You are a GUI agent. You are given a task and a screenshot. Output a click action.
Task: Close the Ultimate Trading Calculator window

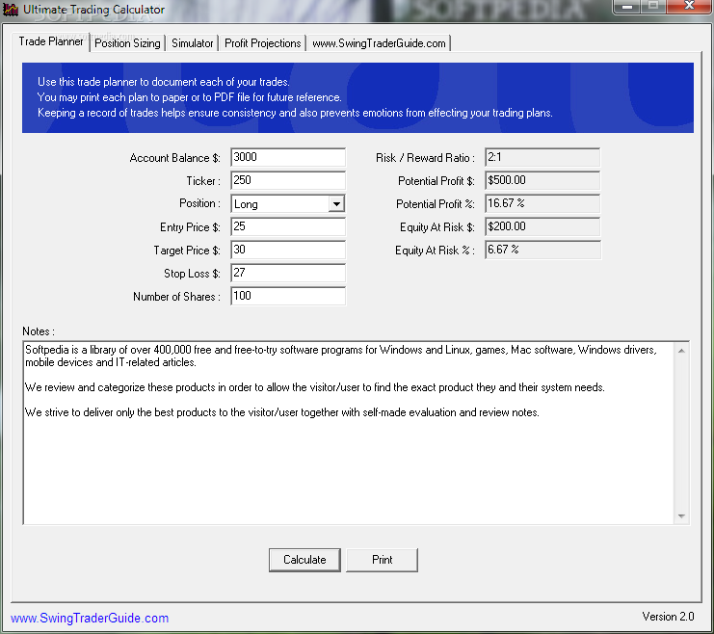tap(689, 7)
